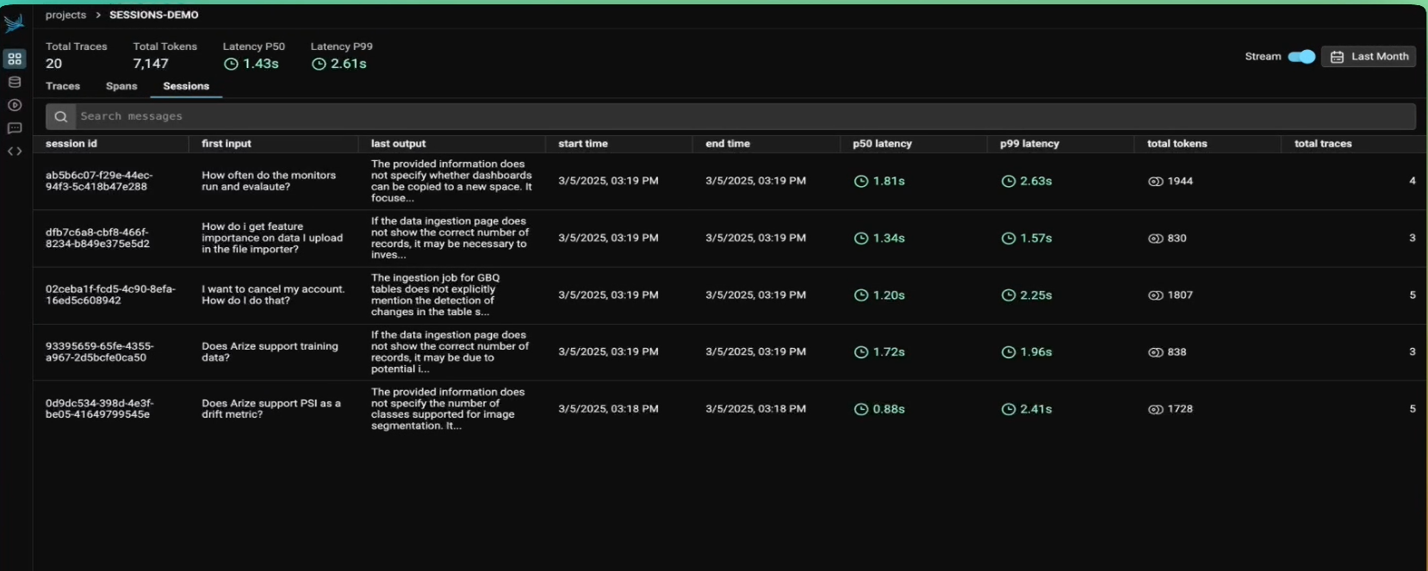Sort by the total traces column header

coord(1323,144)
